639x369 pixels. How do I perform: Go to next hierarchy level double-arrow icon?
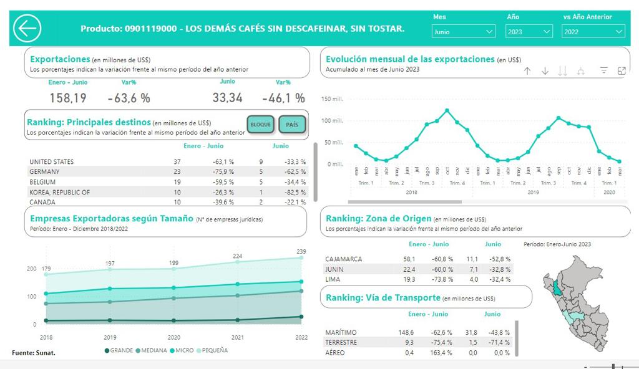(x=563, y=71)
